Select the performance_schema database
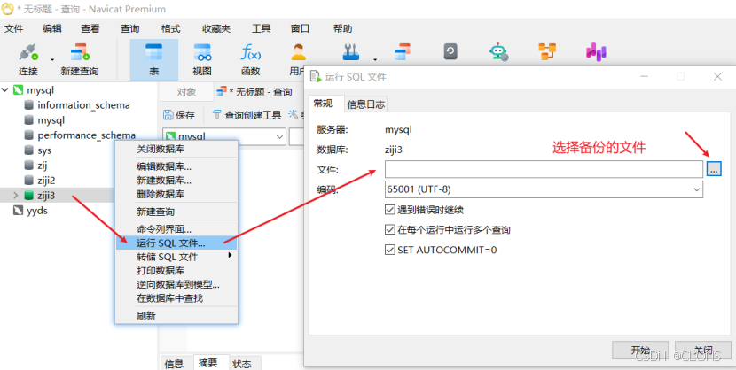Image resolution: width=736 pixels, height=370 pixels. 86,135
